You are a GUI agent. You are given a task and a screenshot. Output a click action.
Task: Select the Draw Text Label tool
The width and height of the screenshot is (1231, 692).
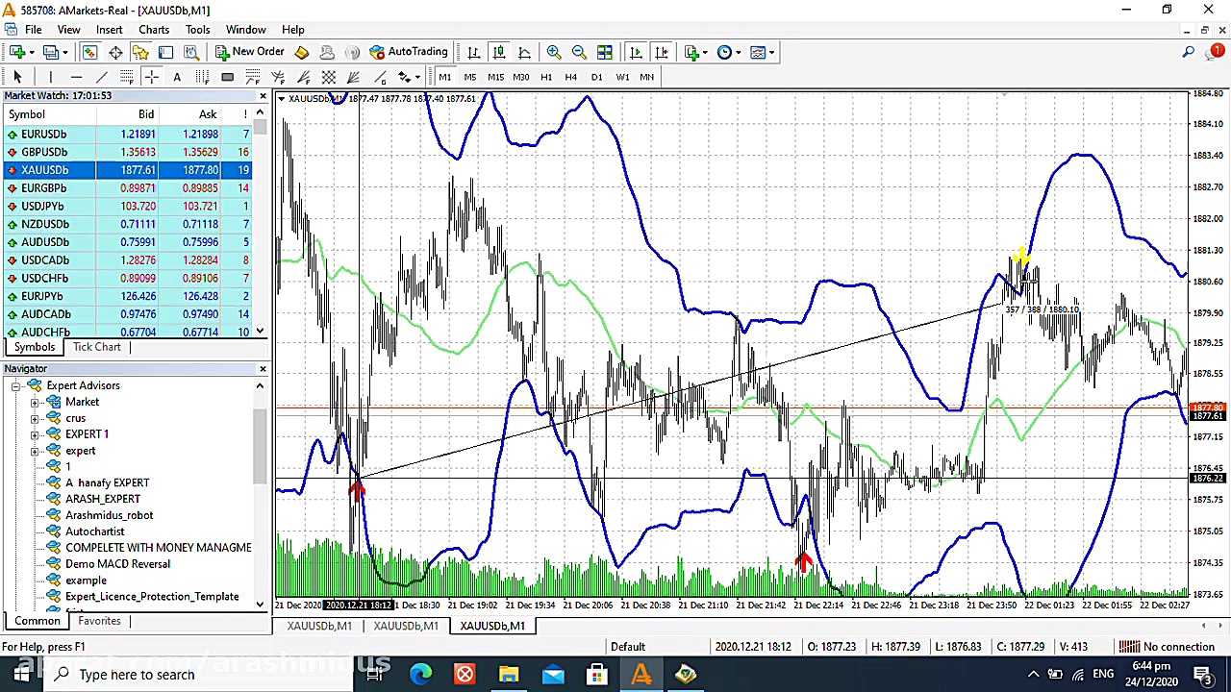click(x=177, y=77)
